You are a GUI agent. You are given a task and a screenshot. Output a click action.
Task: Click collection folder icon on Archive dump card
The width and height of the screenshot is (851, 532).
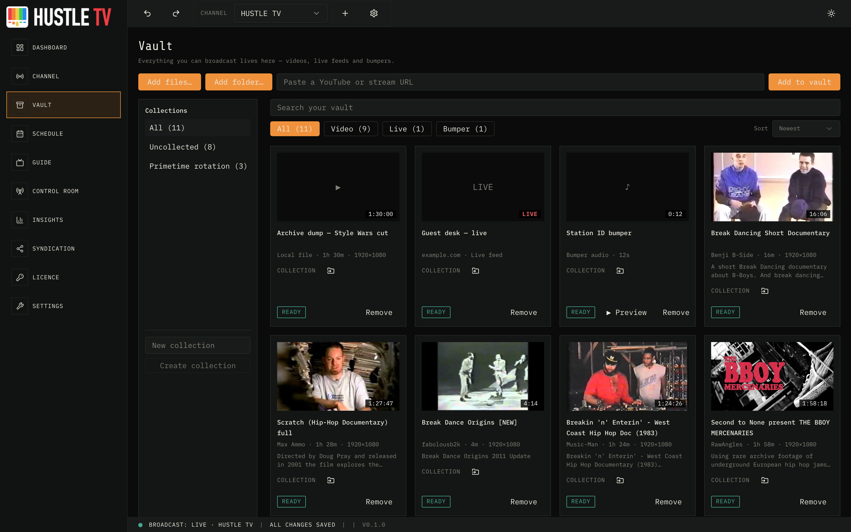point(331,271)
